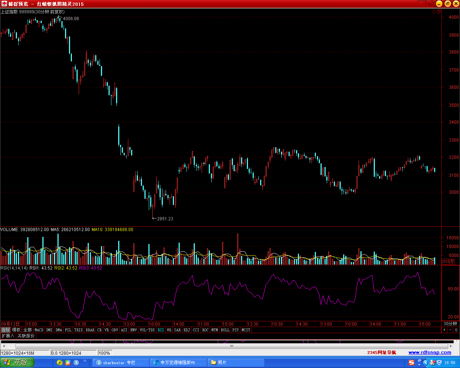The height and width of the screenshot is (368, 460).
Task: Click the small restore icon in the language bar
Action: [x=419, y=360]
